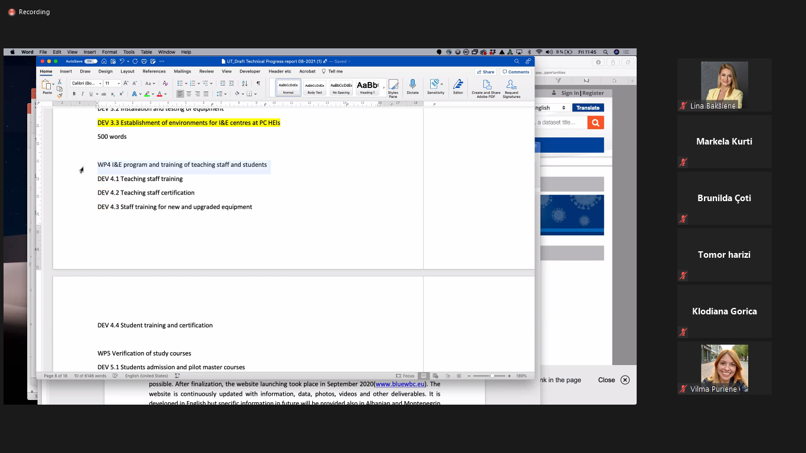The height and width of the screenshot is (453, 806).
Task: Click search magnifier in Word title bar
Action: (517, 61)
